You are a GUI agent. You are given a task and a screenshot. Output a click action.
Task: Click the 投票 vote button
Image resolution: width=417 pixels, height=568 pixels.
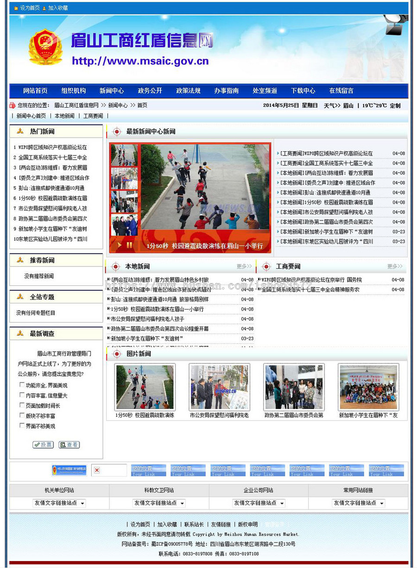coord(43,445)
